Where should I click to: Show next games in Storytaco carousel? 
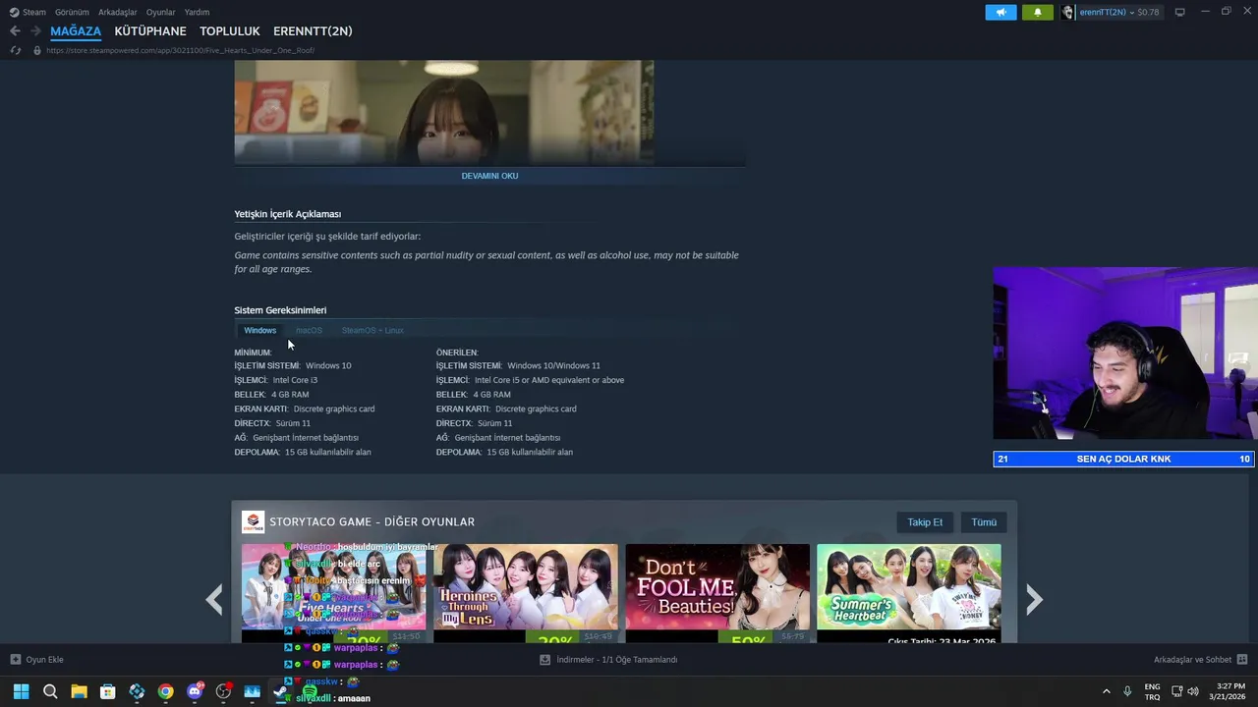[1034, 598]
